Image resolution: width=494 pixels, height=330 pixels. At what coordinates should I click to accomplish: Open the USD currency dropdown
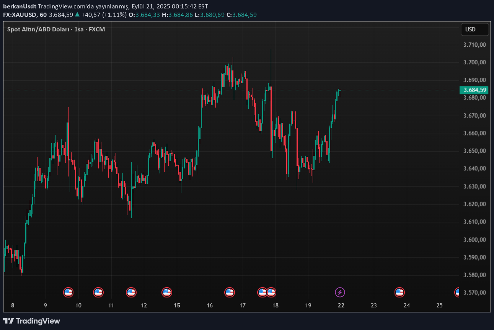click(x=474, y=29)
